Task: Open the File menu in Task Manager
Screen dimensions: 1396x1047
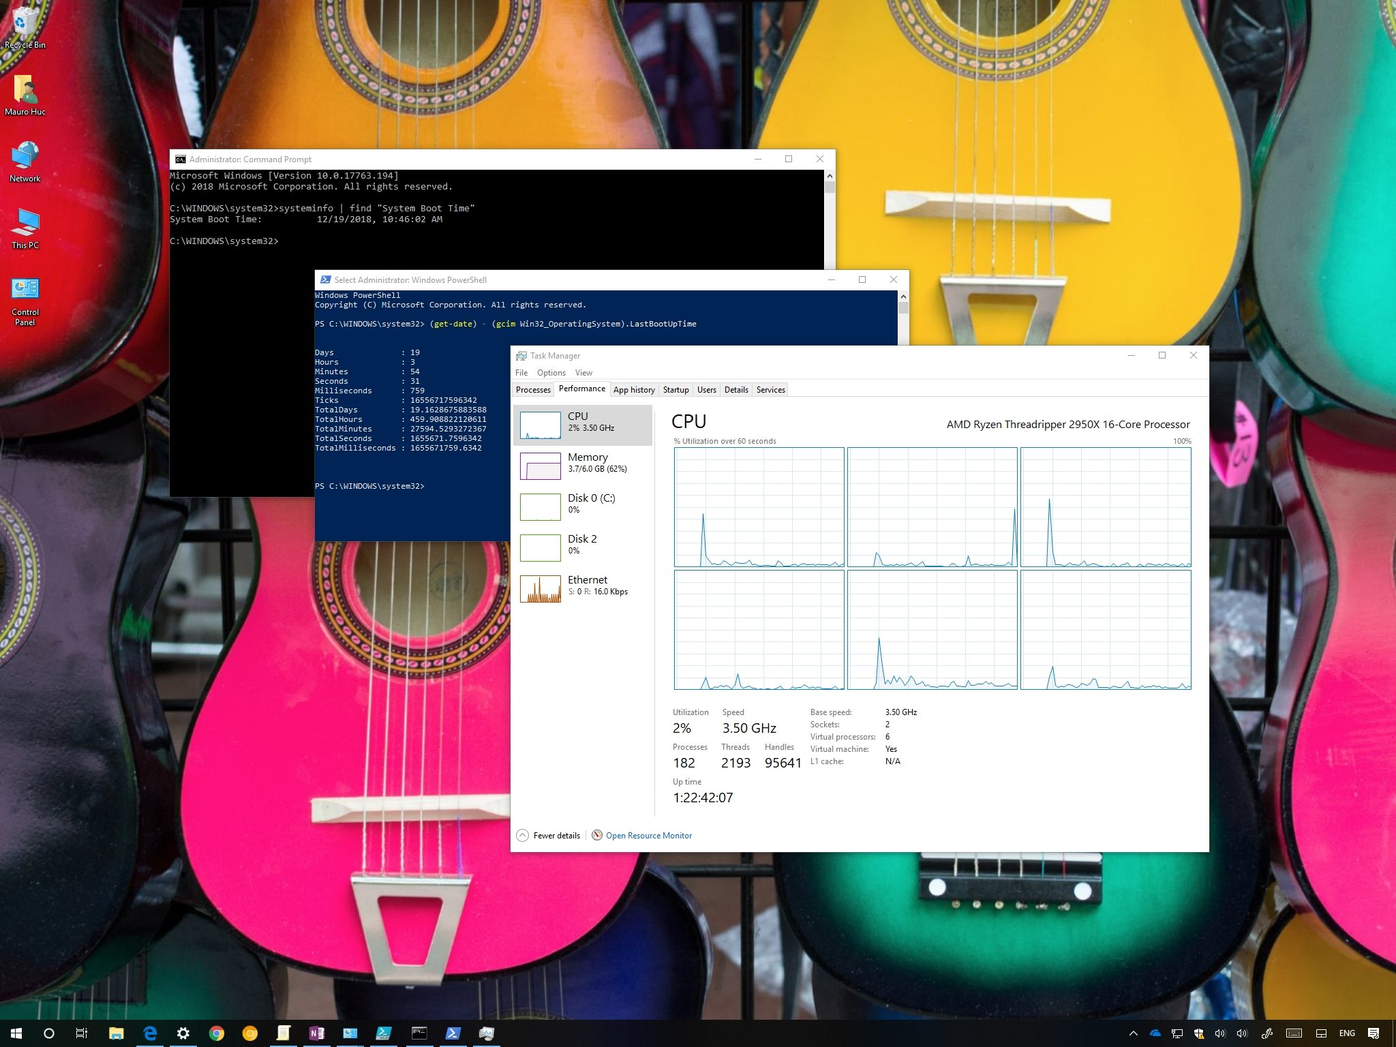Action: (521, 373)
